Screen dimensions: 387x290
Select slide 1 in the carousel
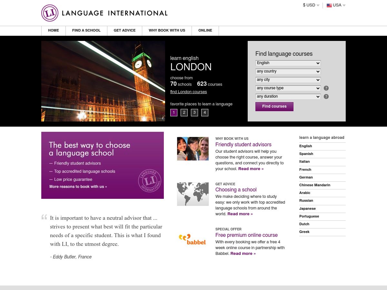coord(174,112)
